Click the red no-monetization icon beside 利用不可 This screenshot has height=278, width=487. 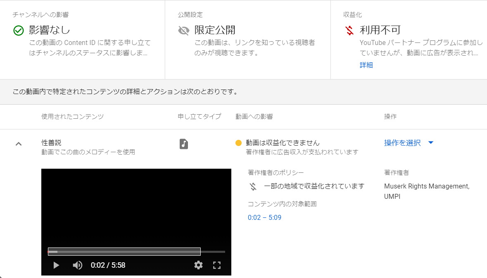pos(349,31)
